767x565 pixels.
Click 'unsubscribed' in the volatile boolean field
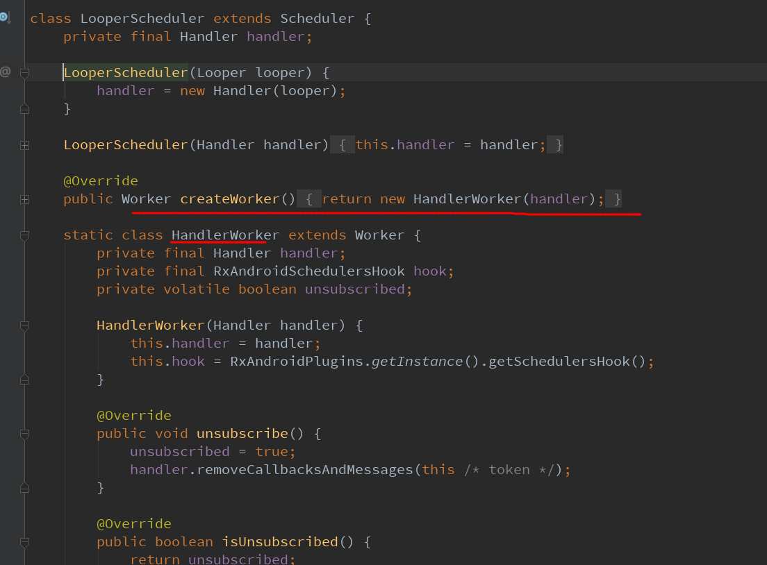pos(354,289)
